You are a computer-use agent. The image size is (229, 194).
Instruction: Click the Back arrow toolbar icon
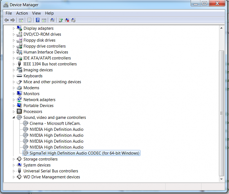tap(6, 20)
